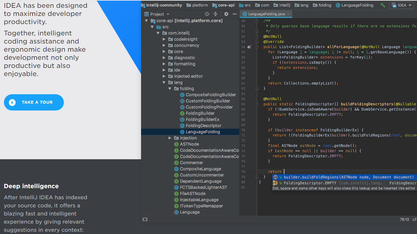Click the CompositeFoldingBuilder class icon
The image size is (417, 234).
(182, 95)
